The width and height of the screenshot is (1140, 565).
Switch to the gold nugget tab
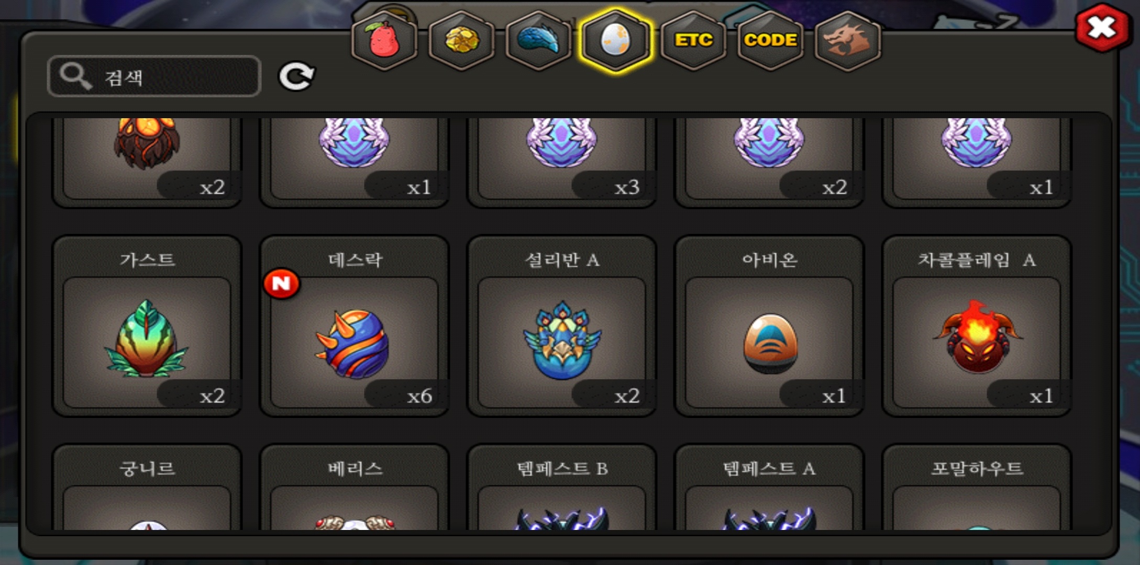click(461, 40)
